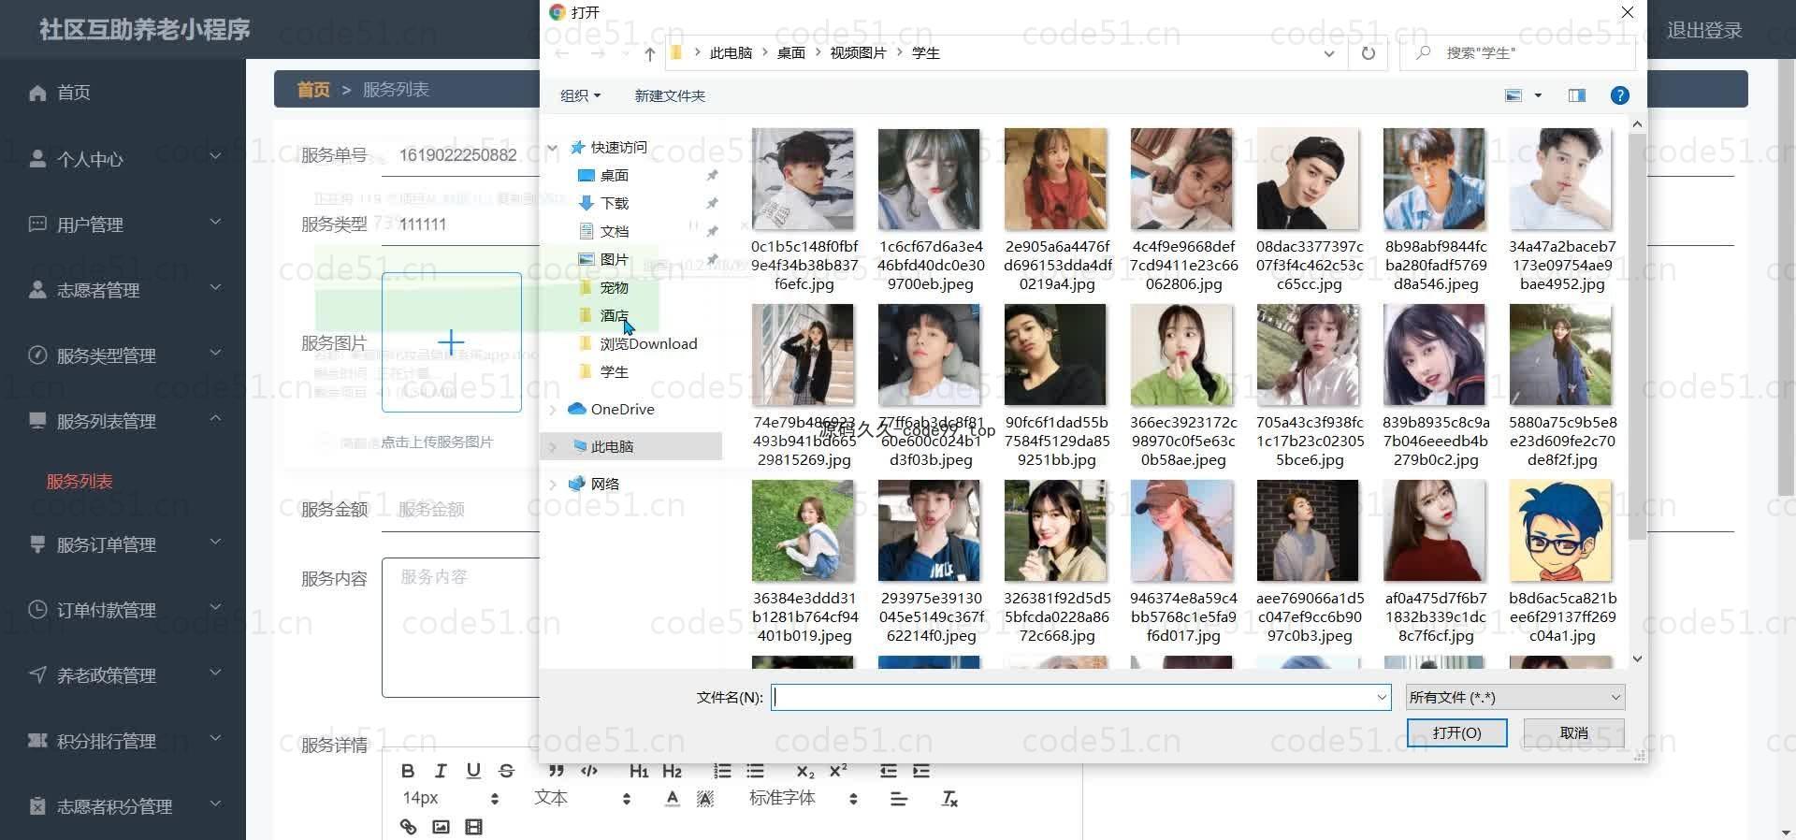This screenshot has width=1796, height=840.
Task: Open address bar history dropdown
Action: (x=1328, y=53)
